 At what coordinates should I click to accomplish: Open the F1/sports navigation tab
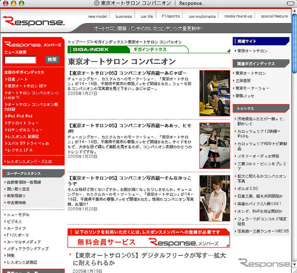click(x=171, y=16)
